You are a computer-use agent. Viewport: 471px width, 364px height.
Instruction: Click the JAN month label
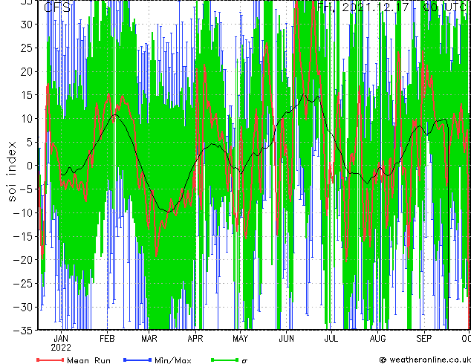pos(61,339)
